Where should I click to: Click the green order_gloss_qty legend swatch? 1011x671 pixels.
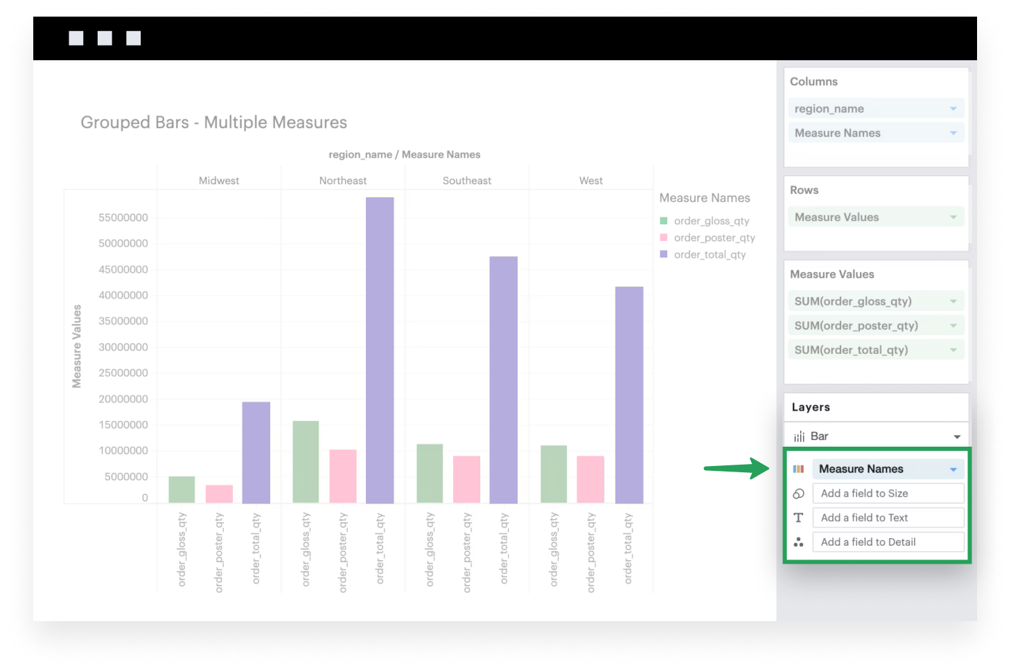click(664, 221)
